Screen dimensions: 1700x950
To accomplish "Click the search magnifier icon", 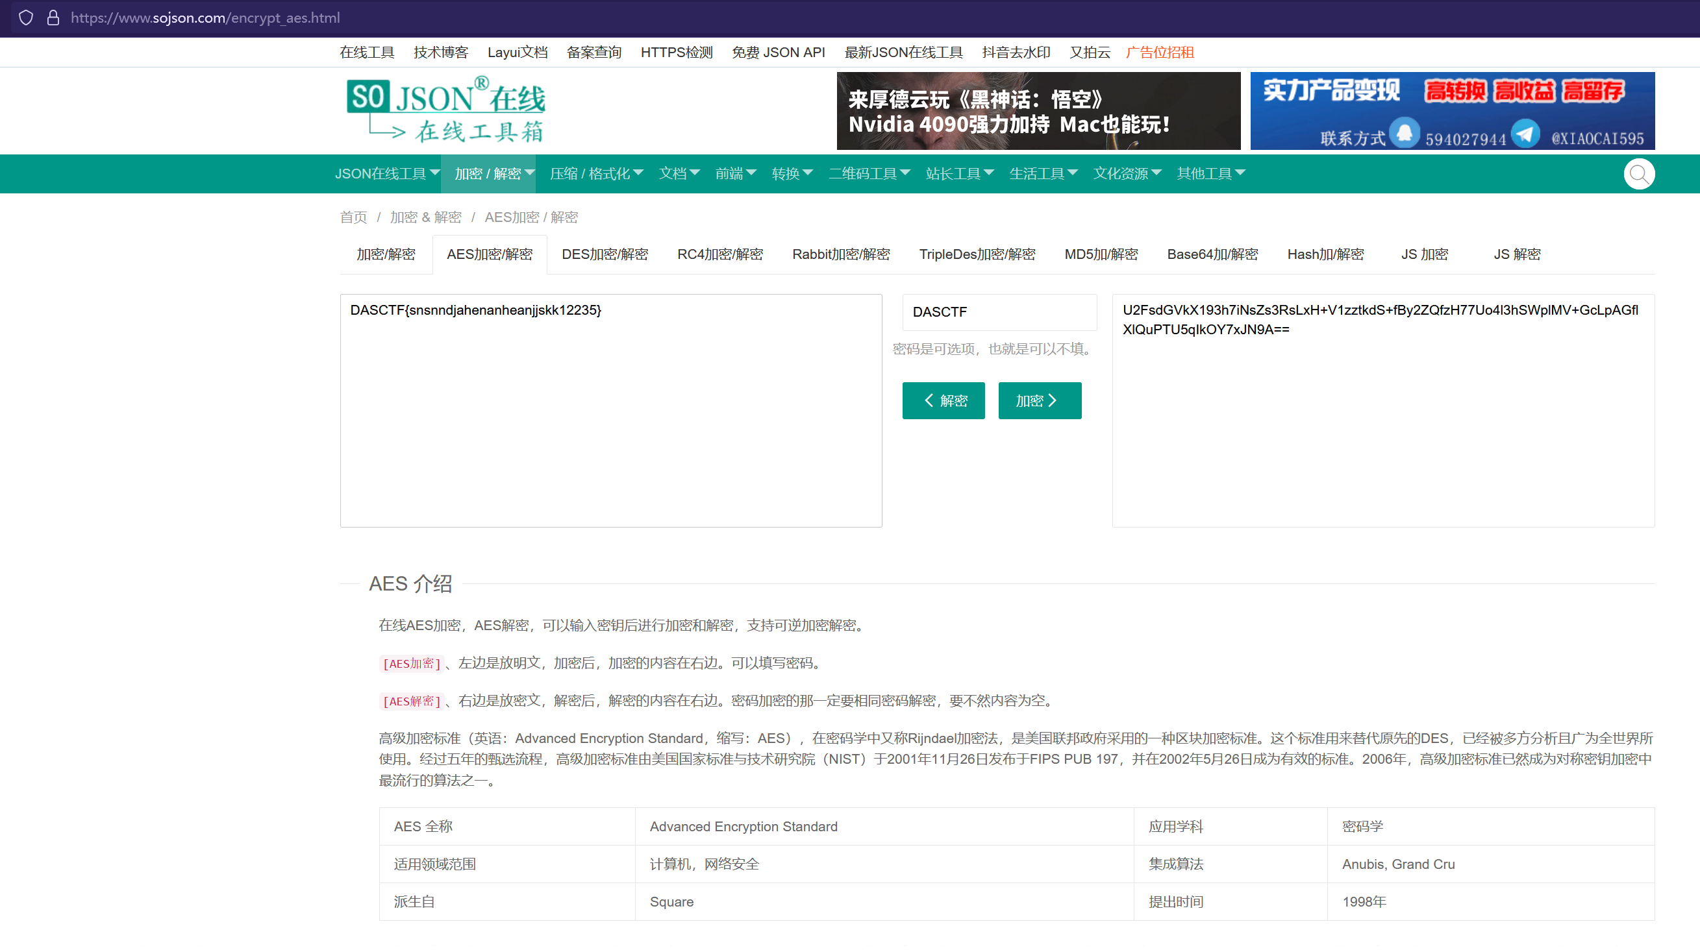I will coord(1638,174).
